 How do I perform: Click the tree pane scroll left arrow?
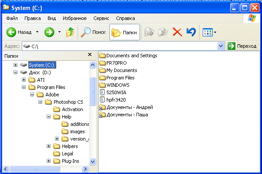pyautogui.click(x=5, y=169)
